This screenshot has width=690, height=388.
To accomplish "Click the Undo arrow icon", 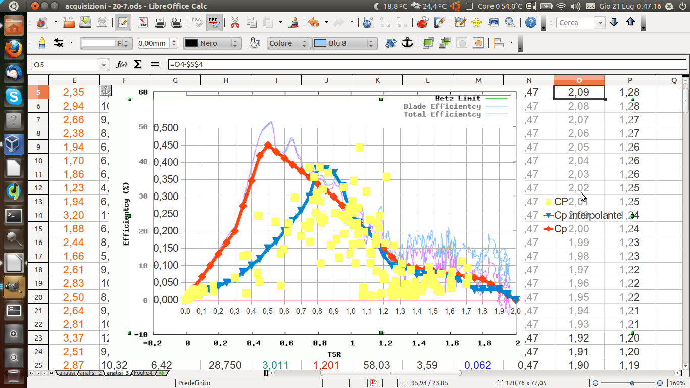I will point(313,23).
